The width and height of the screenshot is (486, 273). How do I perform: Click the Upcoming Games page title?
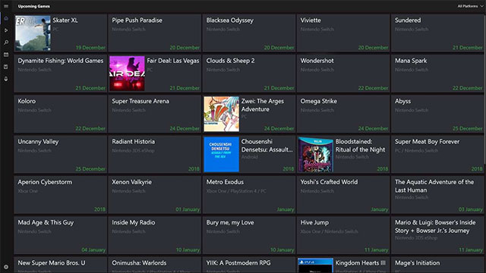[x=33, y=6]
